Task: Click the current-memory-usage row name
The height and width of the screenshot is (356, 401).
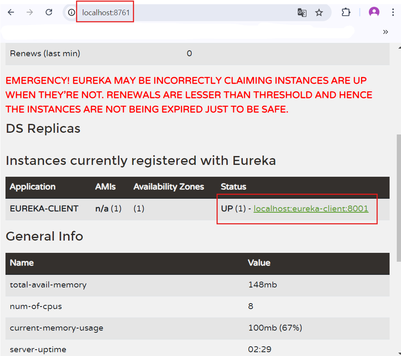Action: pyautogui.click(x=57, y=328)
